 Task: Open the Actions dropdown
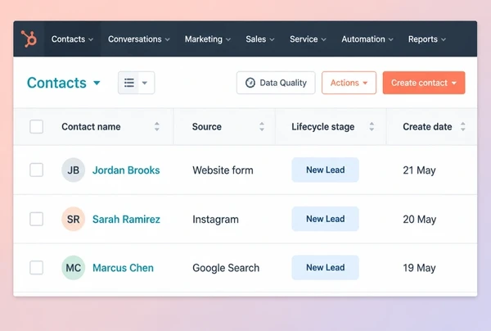tap(349, 83)
